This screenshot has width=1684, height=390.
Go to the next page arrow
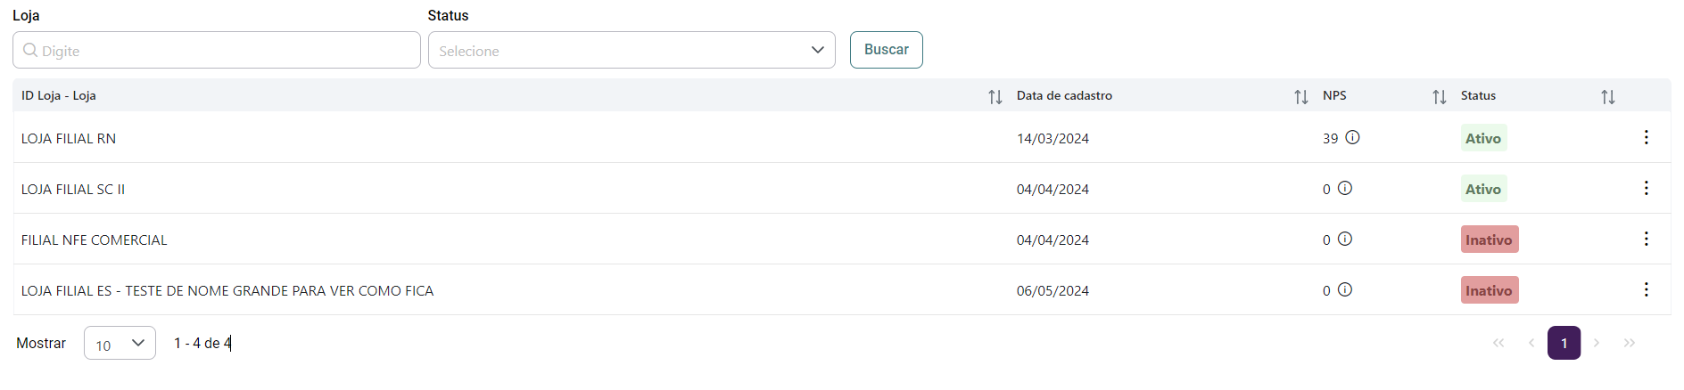click(1597, 343)
